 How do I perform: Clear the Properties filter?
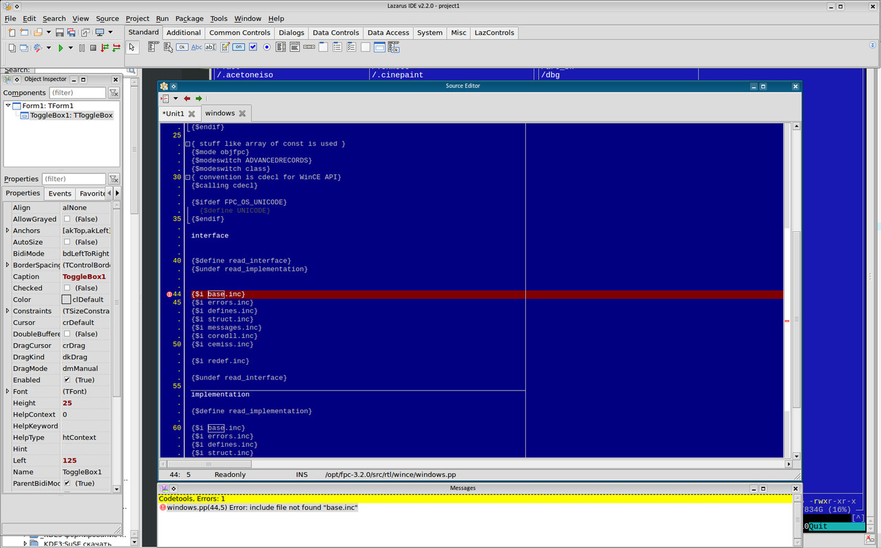tap(114, 179)
